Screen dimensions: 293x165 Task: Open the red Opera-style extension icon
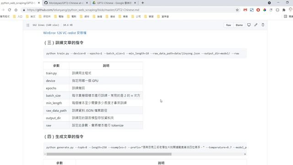pos(258,10)
